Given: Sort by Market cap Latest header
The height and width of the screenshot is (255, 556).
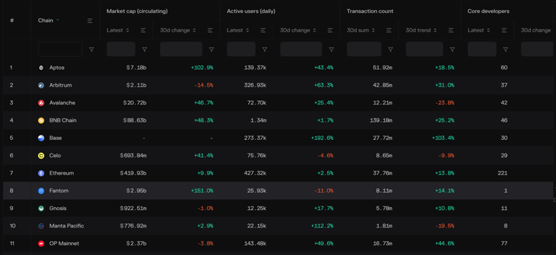Looking at the screenshot, I should click(118, 30).
